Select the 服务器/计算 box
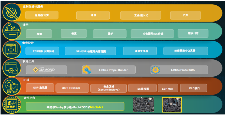The image size is (226, 115). [x=42, y=15]
